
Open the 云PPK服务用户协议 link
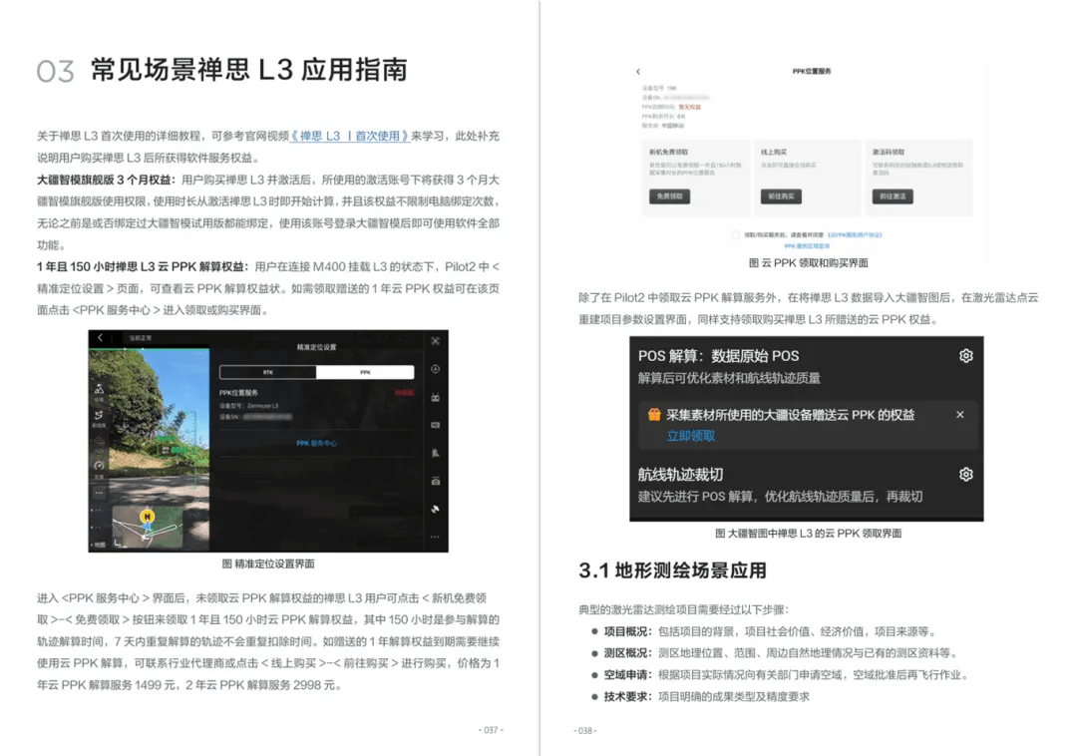pyautogui.click(x=855, y=234)
